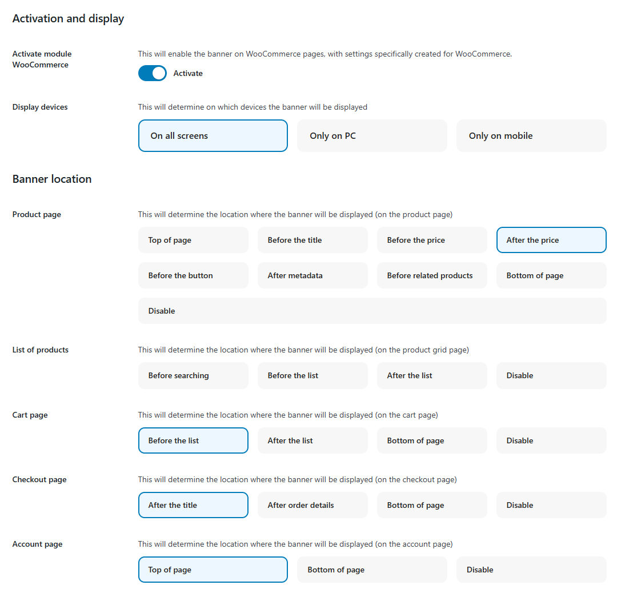
Task: Choose 'Bottom of page' for account page
Action: [371, 570]
